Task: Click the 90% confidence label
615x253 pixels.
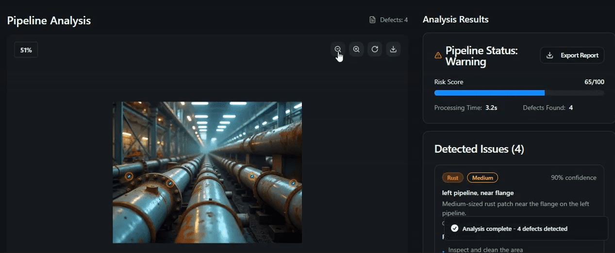Action: click(x=573, y=178)
